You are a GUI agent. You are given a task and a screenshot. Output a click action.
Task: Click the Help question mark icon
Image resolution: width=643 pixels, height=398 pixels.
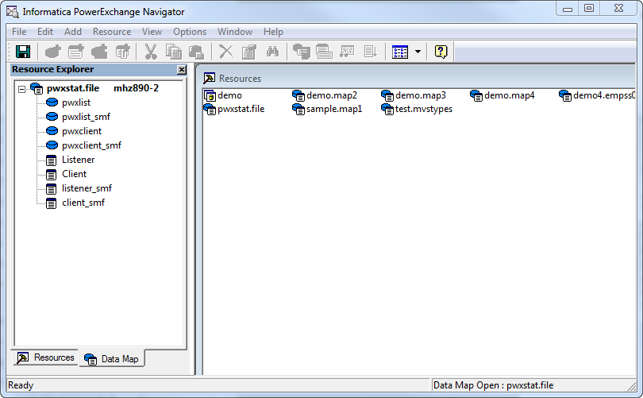click(441, 52)
